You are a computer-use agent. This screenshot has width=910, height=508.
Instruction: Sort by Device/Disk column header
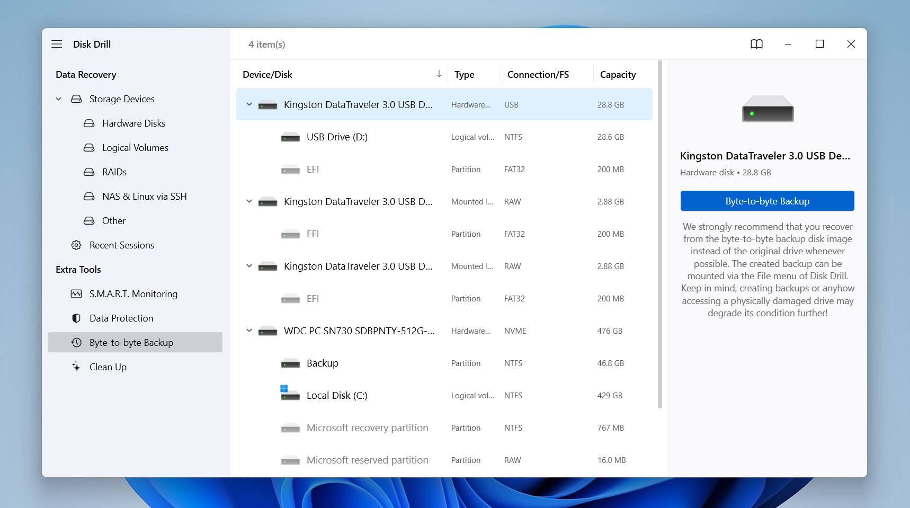pos(267,75)
